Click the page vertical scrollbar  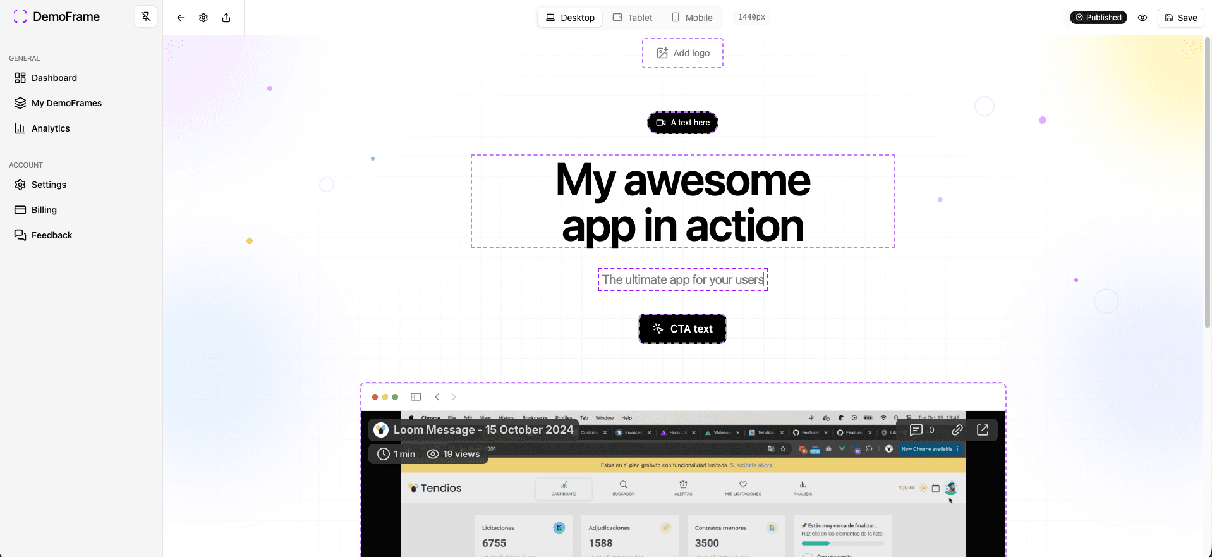tap(1208, 183)
